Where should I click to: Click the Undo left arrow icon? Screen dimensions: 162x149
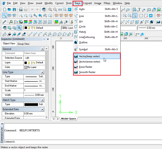tap(33, 9)
